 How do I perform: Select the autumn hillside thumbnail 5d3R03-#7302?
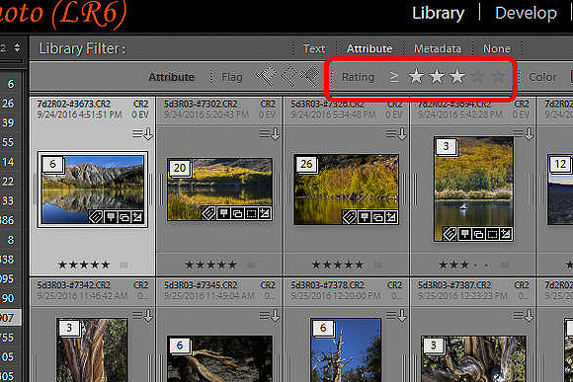coord(219,190)
